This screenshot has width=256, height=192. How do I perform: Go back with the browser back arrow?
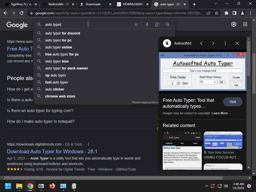[x=5, y=13]
